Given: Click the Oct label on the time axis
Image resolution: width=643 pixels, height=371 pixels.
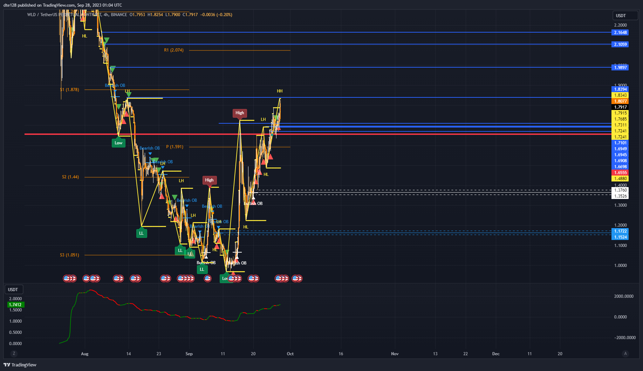Looking at the screenshot, I should pos(290,354).
